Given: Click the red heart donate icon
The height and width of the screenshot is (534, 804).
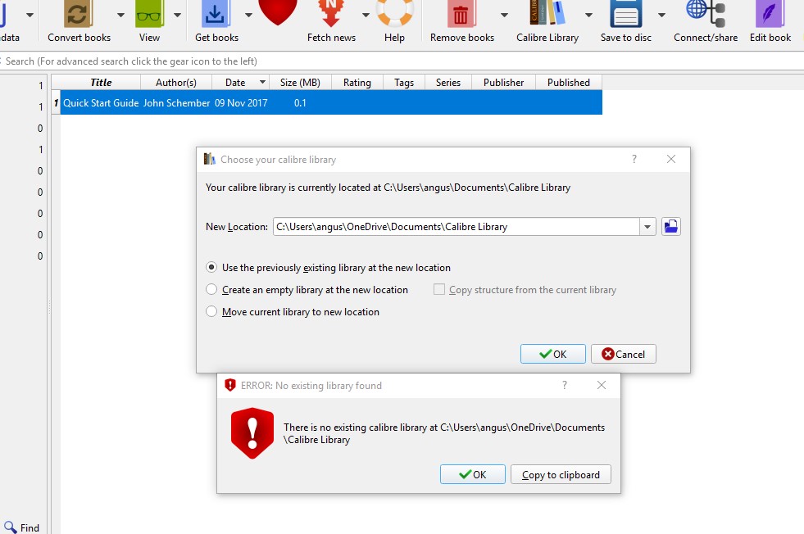Looking at the screenshot, I should coord(278,12).
